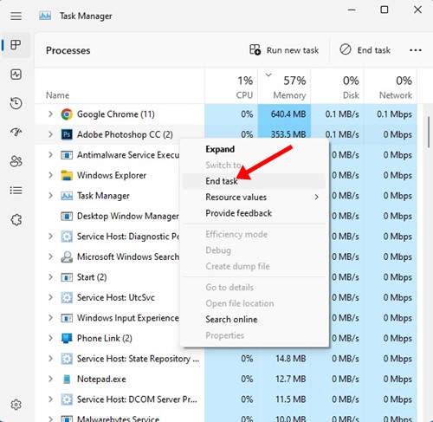
Task: Expand the Notepad.exe process entry
Action: (50, 379)
